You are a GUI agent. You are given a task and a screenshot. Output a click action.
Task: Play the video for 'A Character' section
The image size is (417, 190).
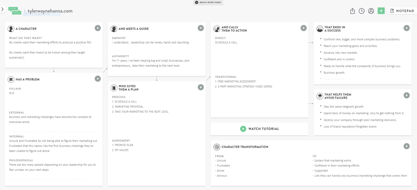click(x=98, y=28)
